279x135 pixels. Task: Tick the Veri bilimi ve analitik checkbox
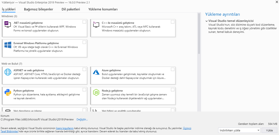pos(173,110)
